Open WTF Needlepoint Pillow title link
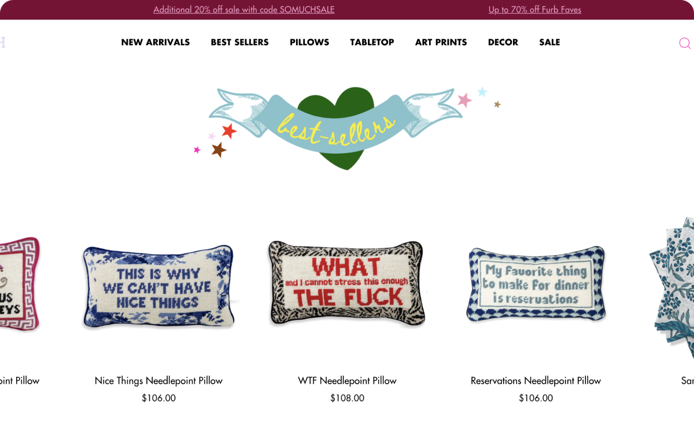This screenshot has height=434, width=694. click(x=347, y=381)
